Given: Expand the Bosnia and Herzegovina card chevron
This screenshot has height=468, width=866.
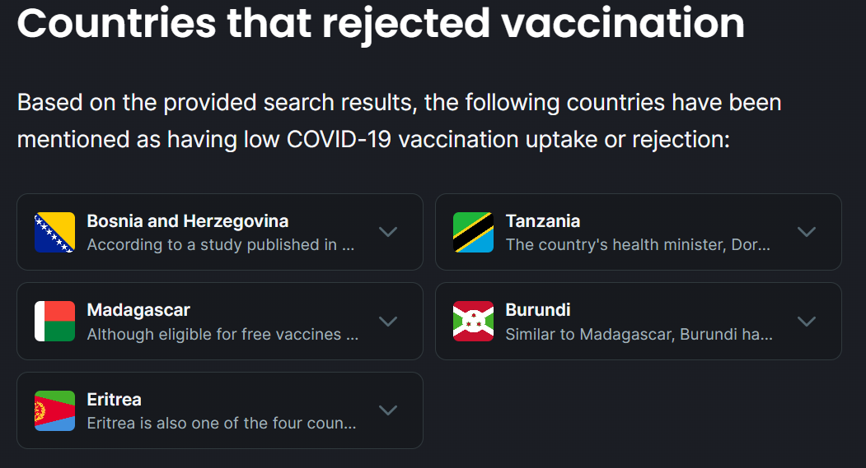Looking at the screenshot, I should pyautogui.click(x=388, y=232).
